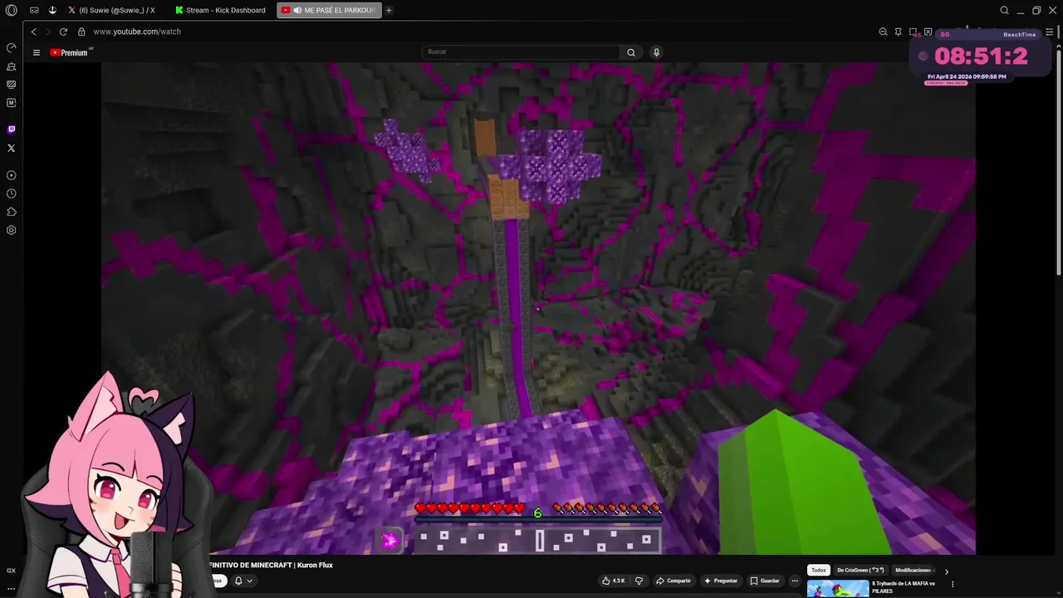Select the De CrisGreen filter chip
Image resolution: width=1063 pixels, height=598 pixels.
click(x=860, y=570)
